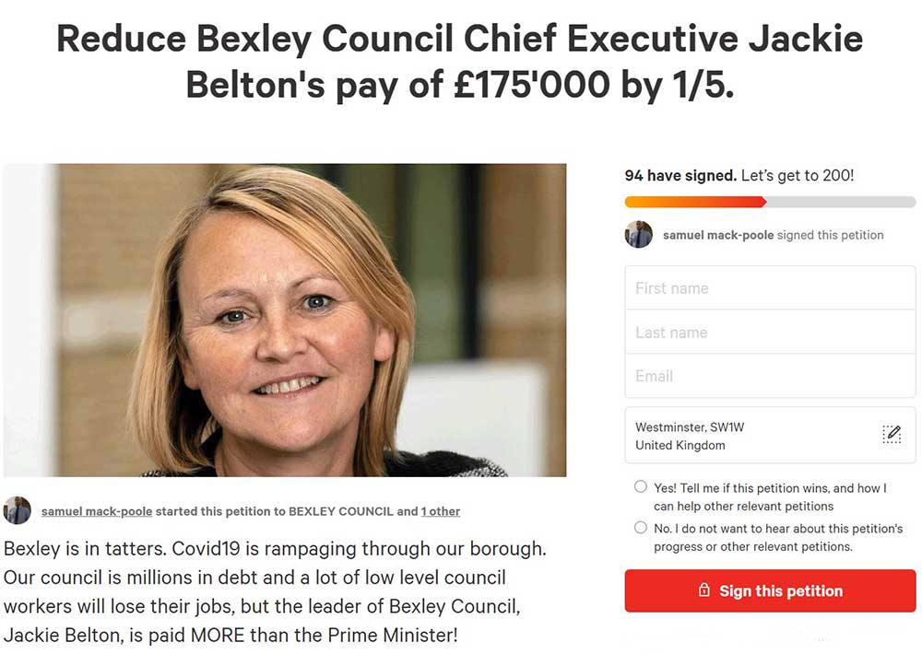Select 'No. I do not want to hear'
The height and width of the screenshot is (654, 922).
(641, 528)
